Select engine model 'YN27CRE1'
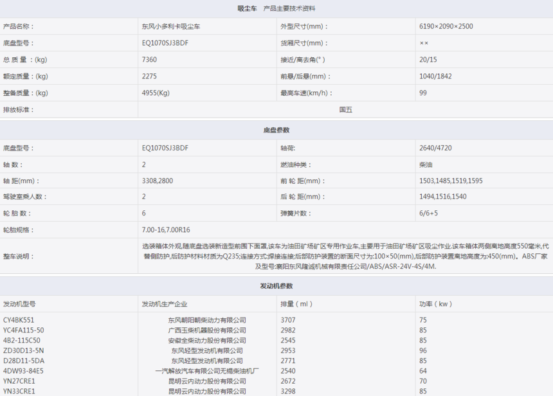Viewport: 553px width, 396px height. point(19,381)
